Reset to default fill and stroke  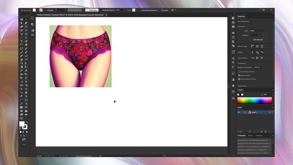pyautogui.click(x=20, y=128)
